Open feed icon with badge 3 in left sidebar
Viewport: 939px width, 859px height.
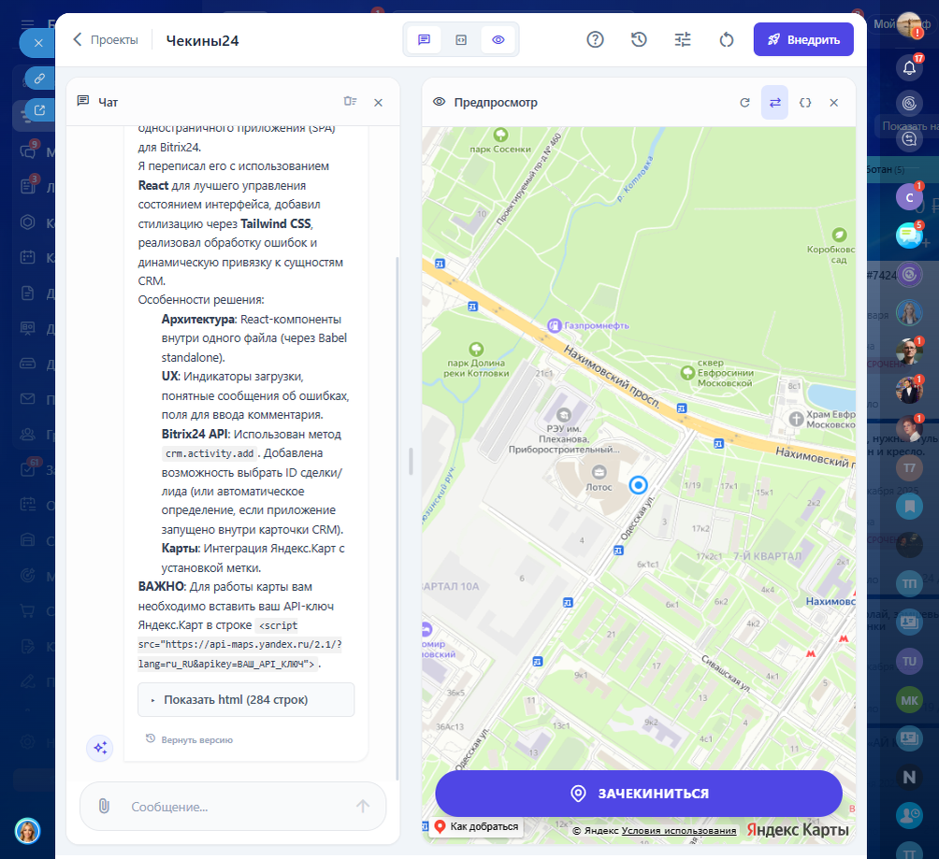(28, 186)
